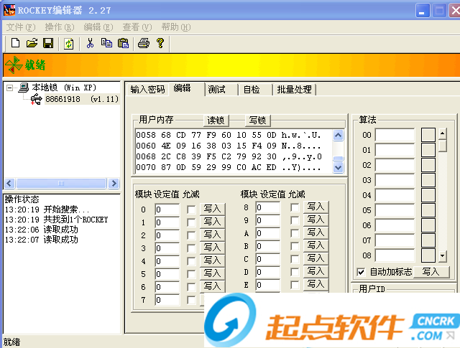Viewport: 460px width, 348px height.
Task: Collapse the 本地锁 tree node
Action: [9, 88]
